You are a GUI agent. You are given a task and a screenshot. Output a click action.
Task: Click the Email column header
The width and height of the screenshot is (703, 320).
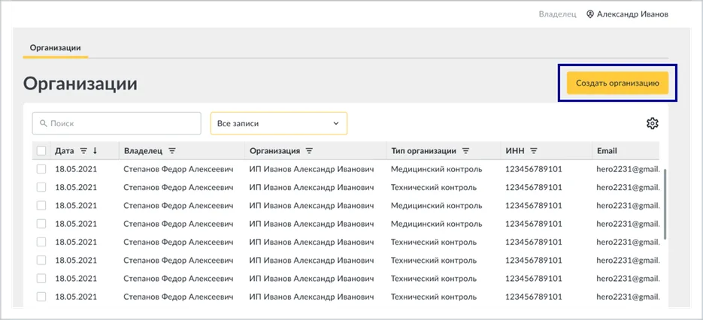point(607,151)
